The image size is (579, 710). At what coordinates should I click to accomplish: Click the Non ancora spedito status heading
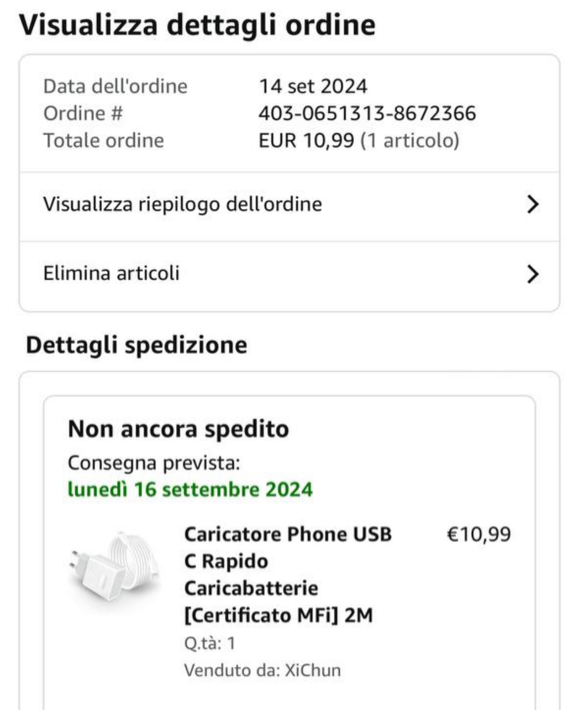178,429
